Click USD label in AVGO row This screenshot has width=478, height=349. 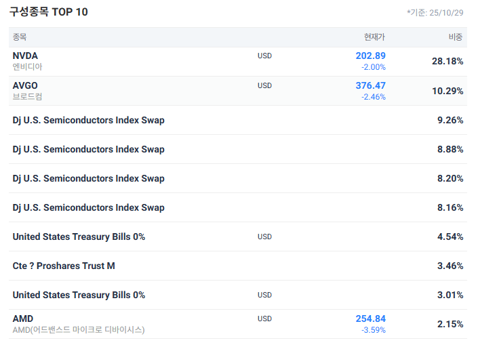264,85
